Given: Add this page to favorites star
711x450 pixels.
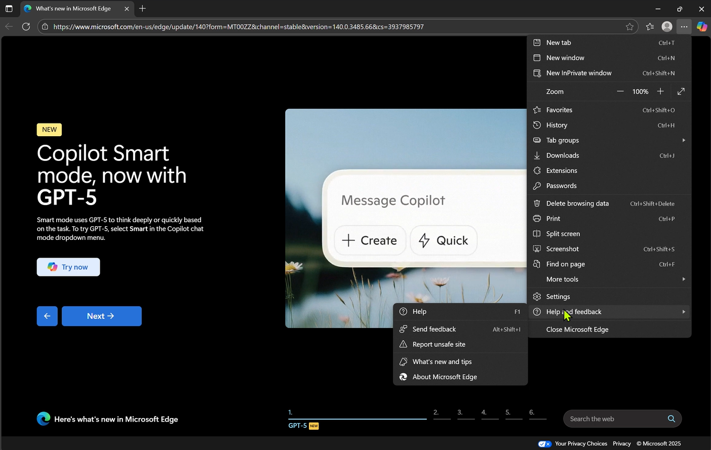Looking at the screenshot, I should point(629,26).
